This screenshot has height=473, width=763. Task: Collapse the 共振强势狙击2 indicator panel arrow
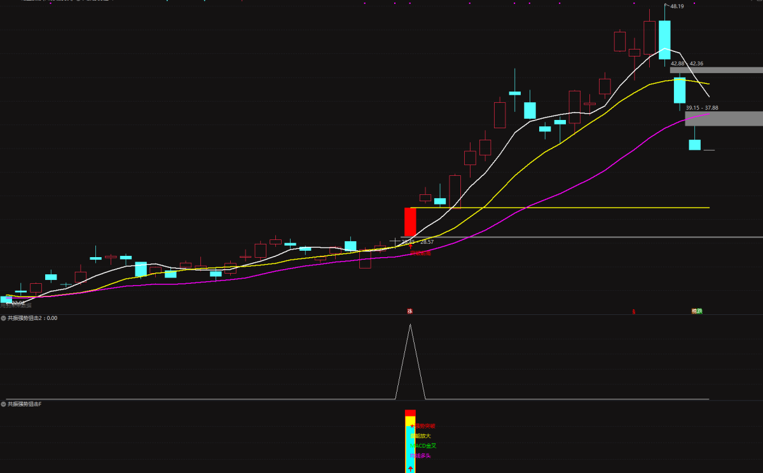coord(3,318)
